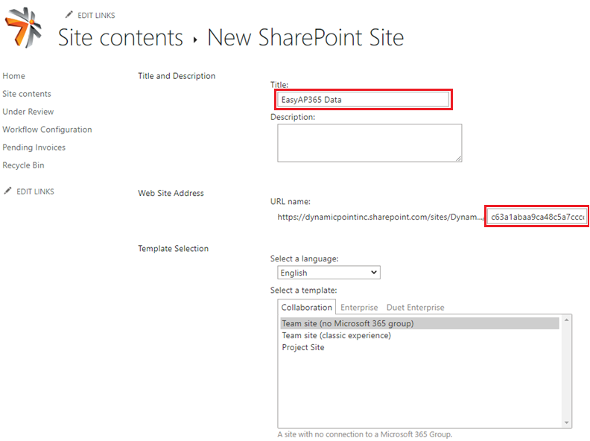Image resolution: width=590 pixels, height=441 pixels.
Task: Expand the Select a language dropdown
Action: tap(329, 273)
